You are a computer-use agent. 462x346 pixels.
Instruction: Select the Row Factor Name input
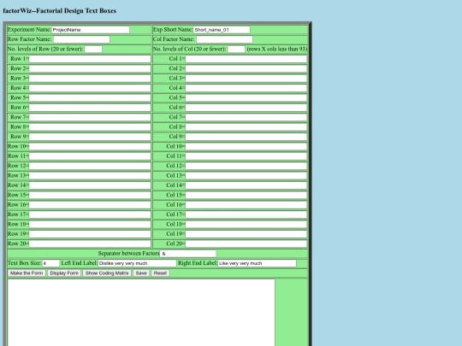click(81, 39)
